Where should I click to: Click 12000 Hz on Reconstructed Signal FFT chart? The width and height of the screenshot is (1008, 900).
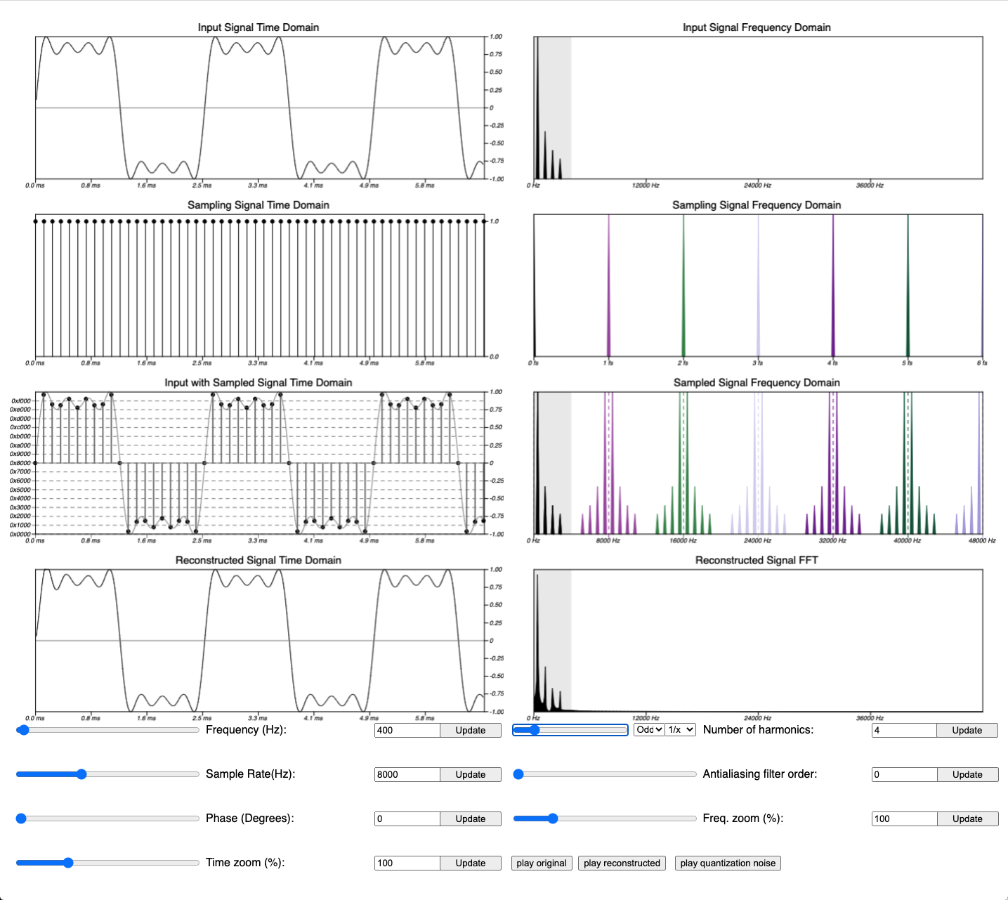click(646, 718)
